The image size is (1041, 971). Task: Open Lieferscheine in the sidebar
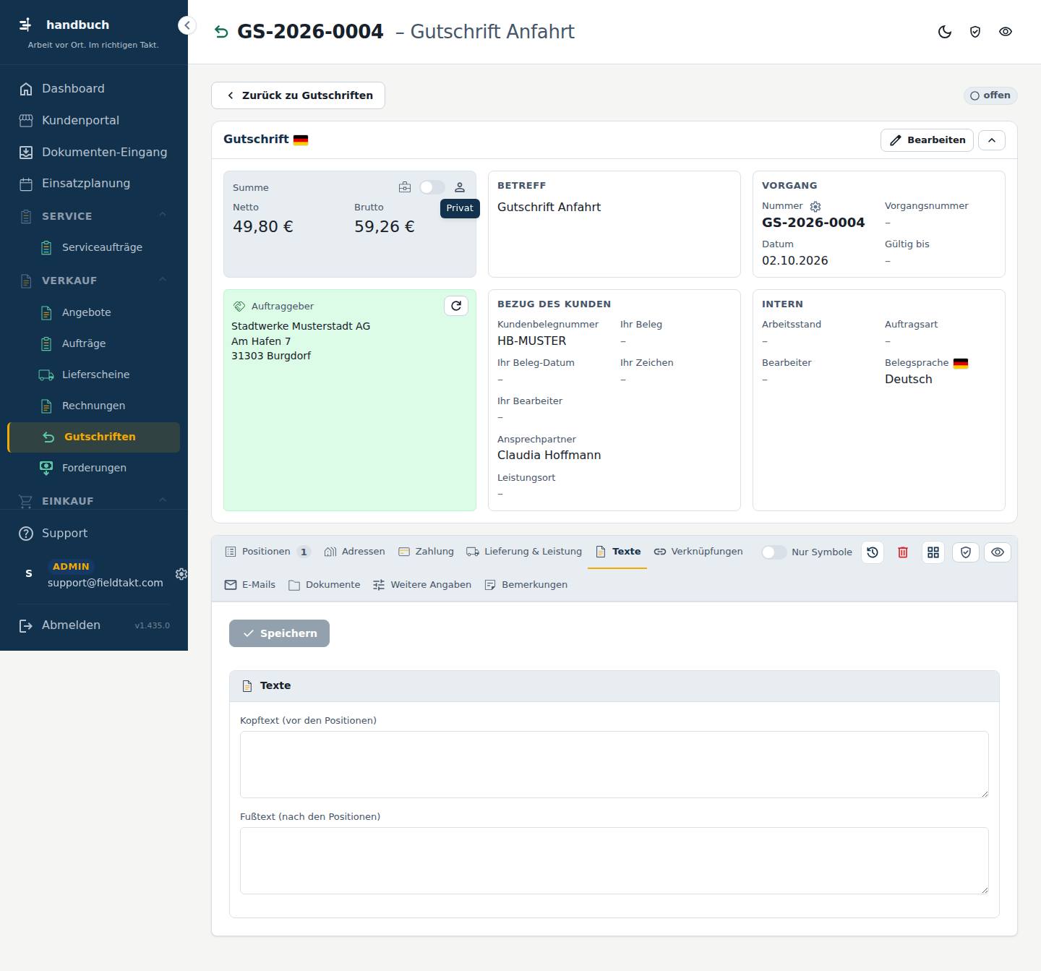94,375
